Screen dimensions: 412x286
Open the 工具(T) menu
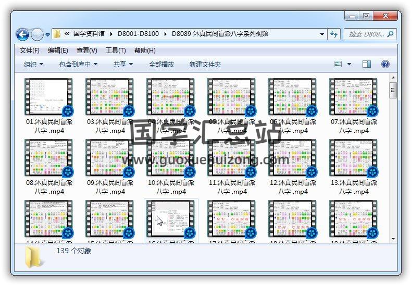tap(116, 51)
